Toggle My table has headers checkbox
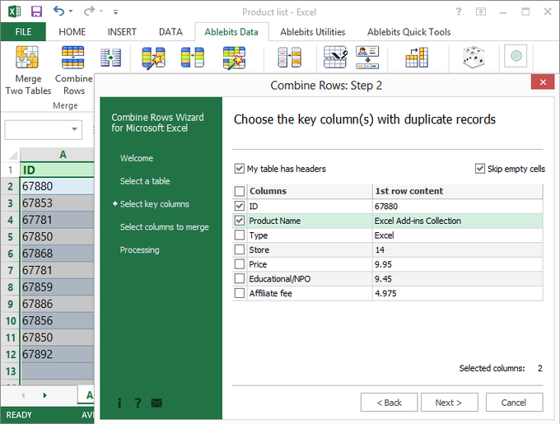Viewport: 560px width, 424px height. tap(240, 169)
